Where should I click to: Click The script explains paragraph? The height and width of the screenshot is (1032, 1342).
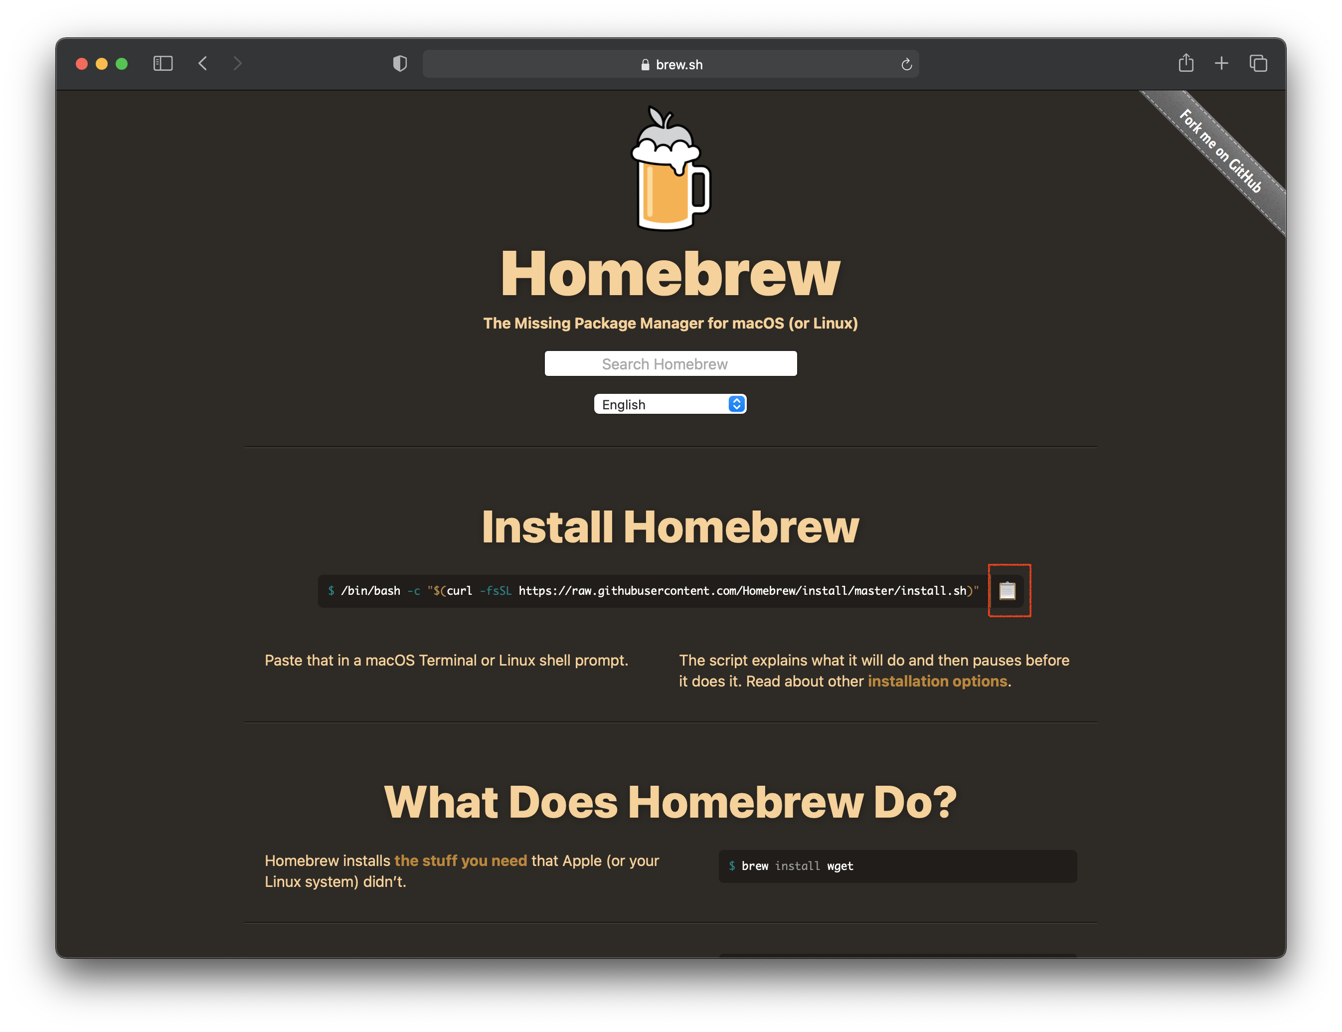[x=874, y=671]
